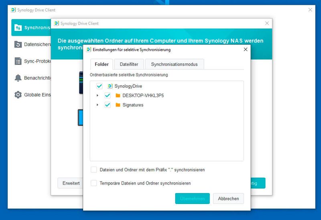
Task: Enable syncing files with the "." prefix
Action: point(94,170)
